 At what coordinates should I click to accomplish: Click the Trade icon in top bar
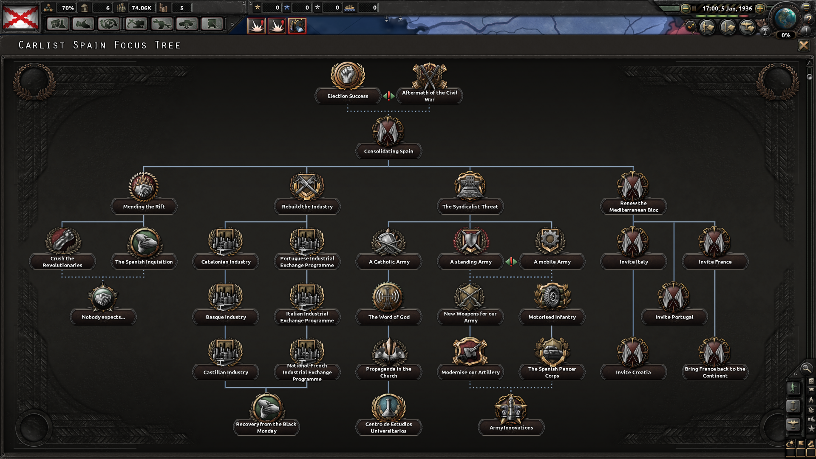pyautogui.click(x=109, y=24)
